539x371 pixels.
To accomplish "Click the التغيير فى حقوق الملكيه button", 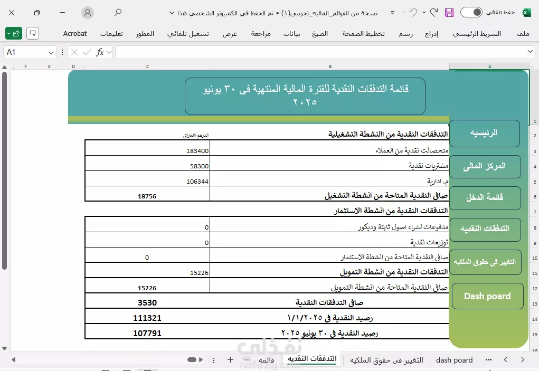I will 485,262.
